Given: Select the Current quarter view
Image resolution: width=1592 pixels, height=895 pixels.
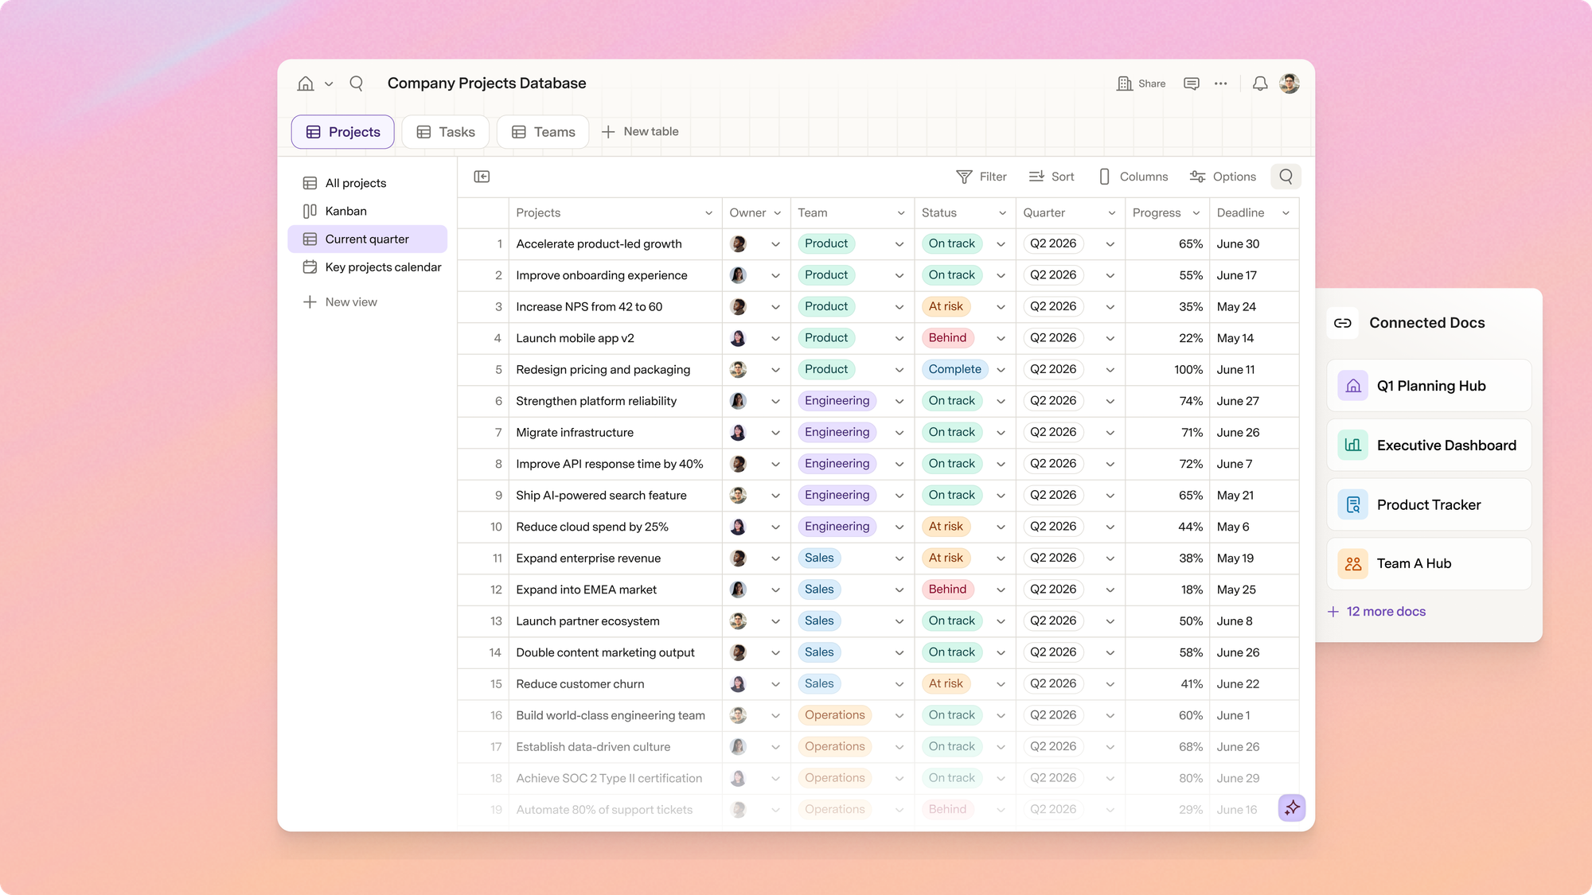Looking at the screenshot, I should [x=368, y=239].
